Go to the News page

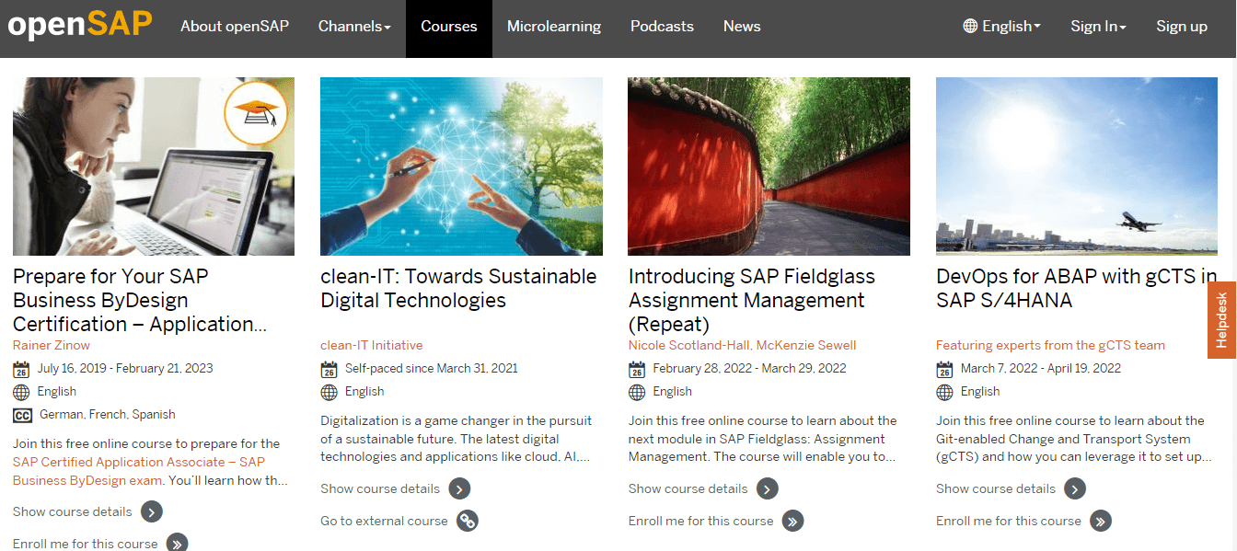point(742,26)
